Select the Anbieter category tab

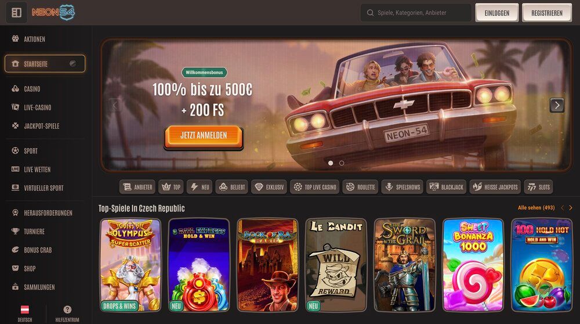[x=137, y=187]
